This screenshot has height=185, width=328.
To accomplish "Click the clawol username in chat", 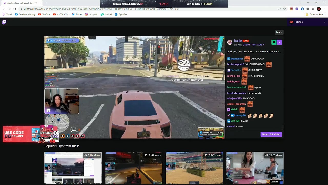I will 231,126.
